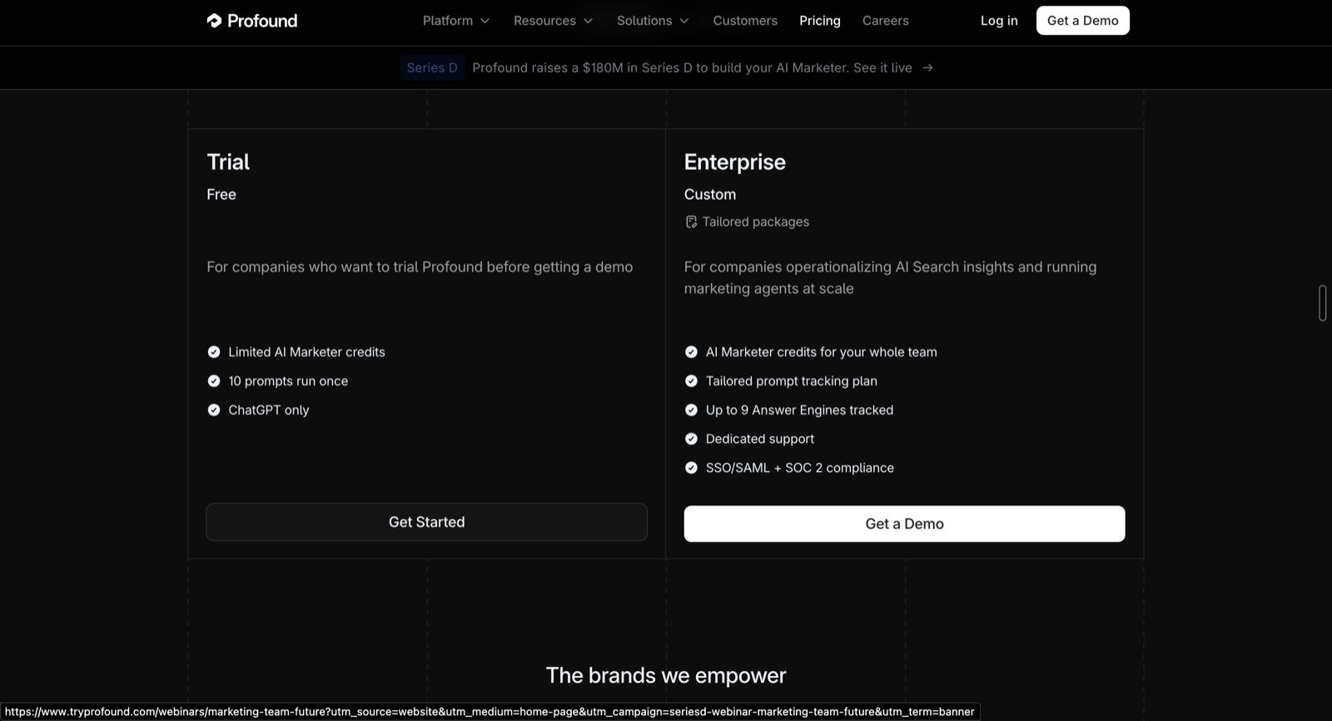Click the 'Dedicated support' feature text
The width and height of the screenshot is (1332, 721).
(760, 439)
